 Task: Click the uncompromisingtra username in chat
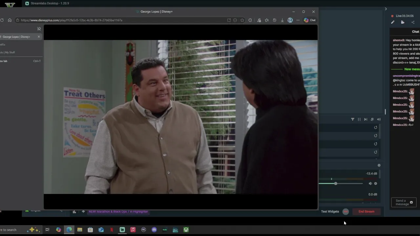click(406, 76)
